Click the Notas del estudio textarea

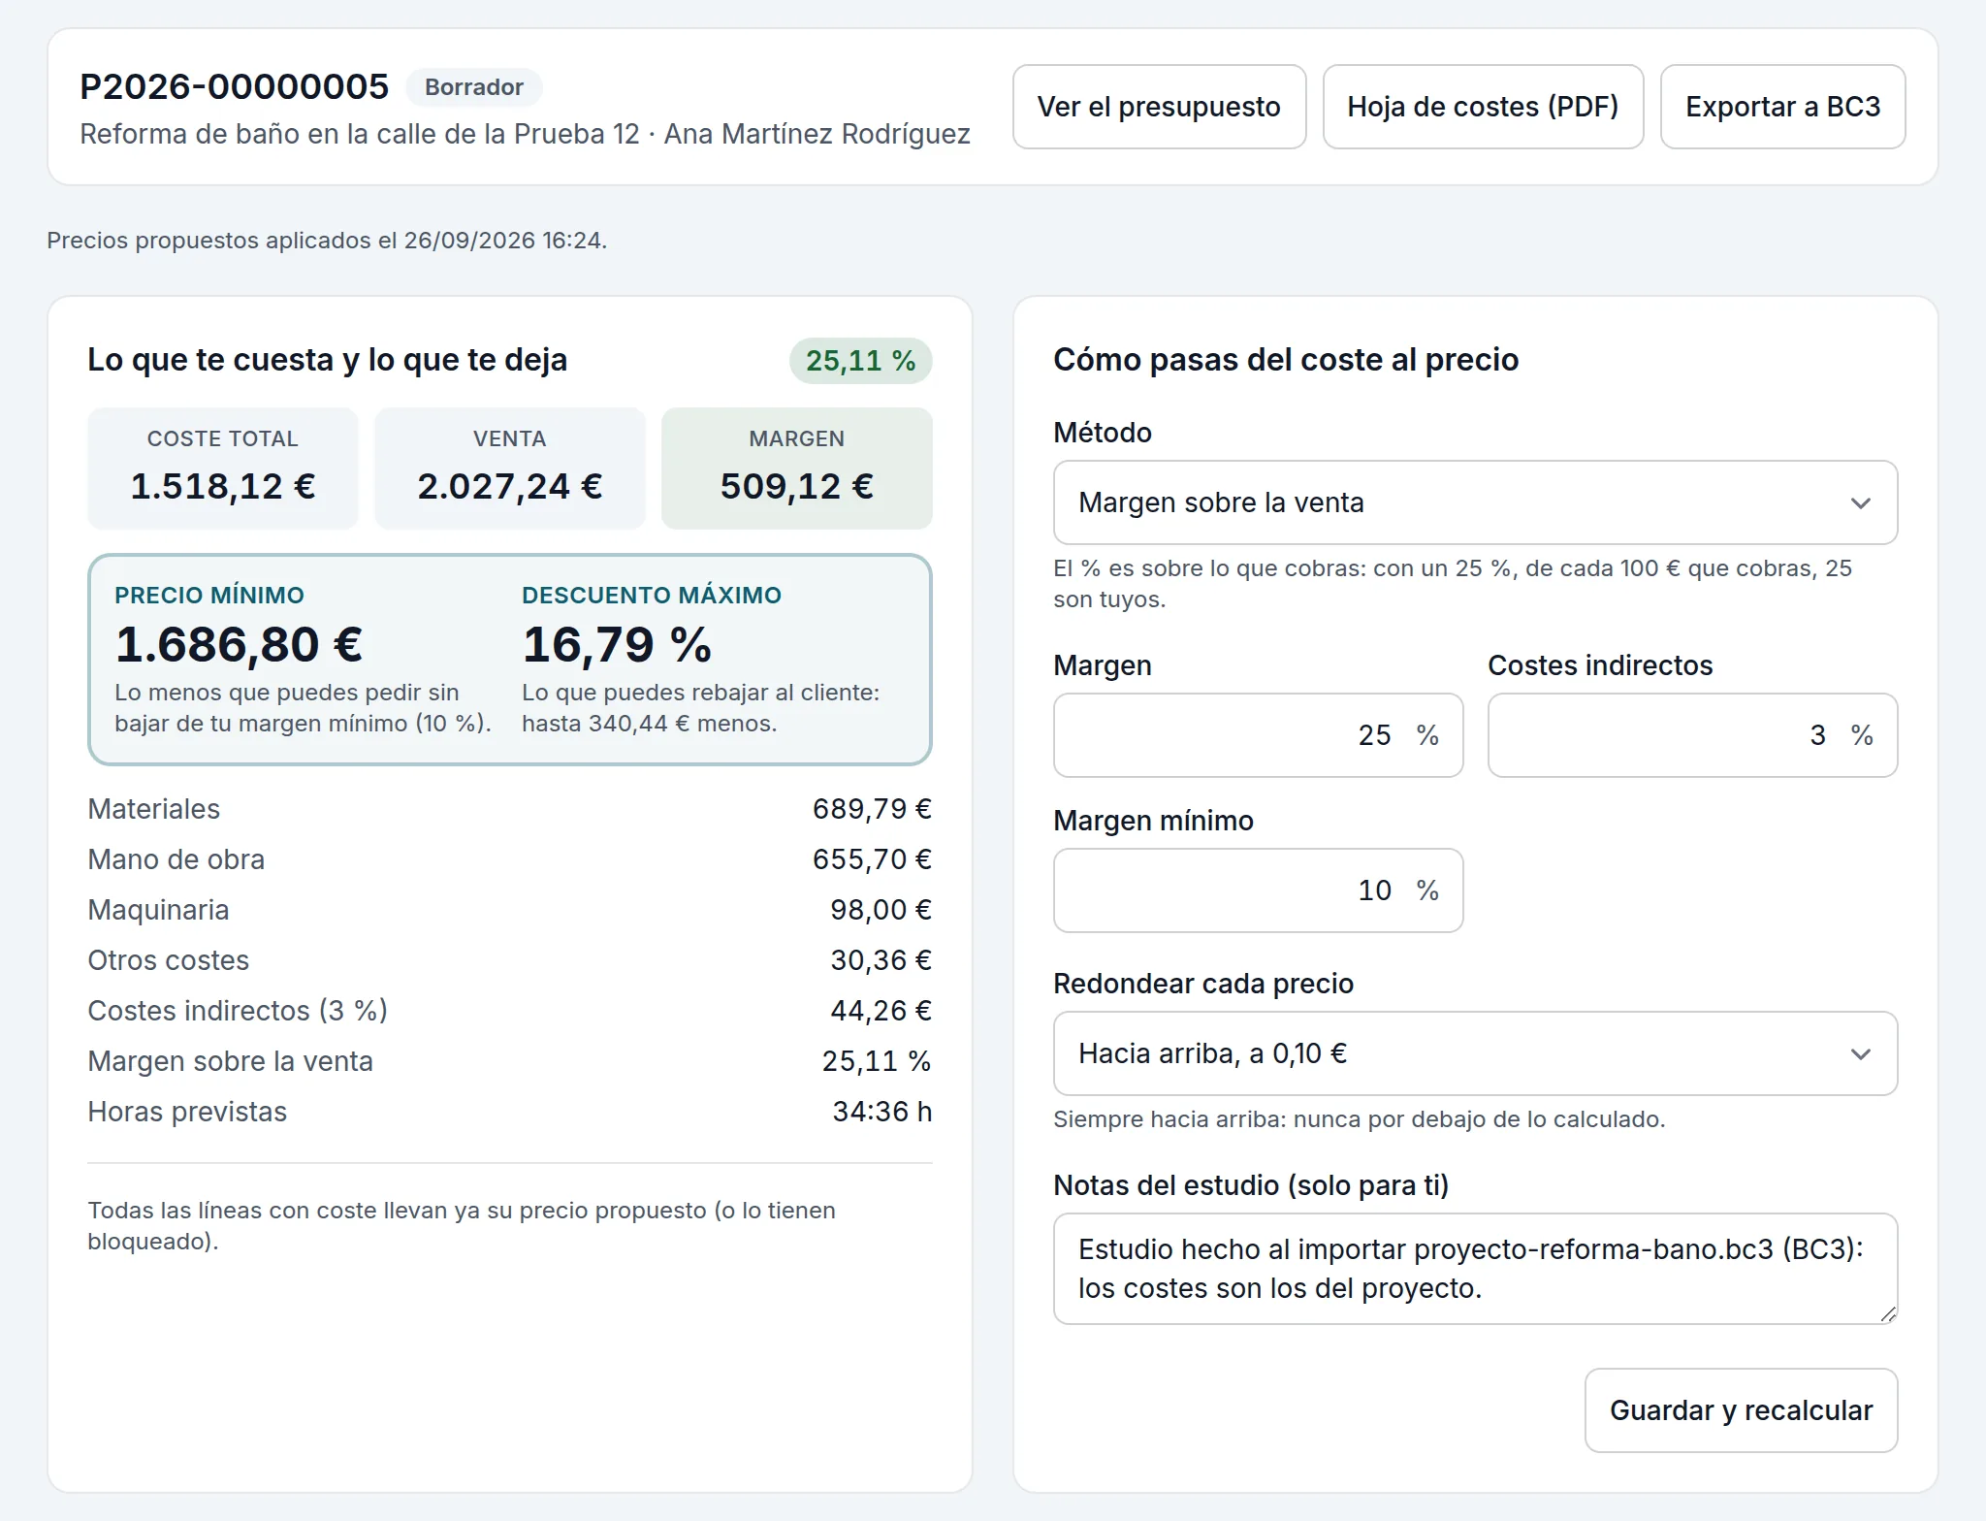pyautogui.click(x=1475, y=1269)
